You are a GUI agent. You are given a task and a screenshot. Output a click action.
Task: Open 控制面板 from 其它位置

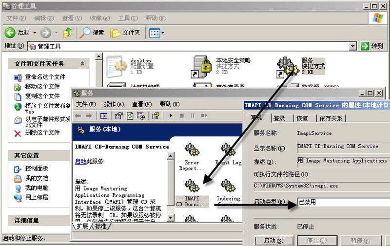[37, 169]
